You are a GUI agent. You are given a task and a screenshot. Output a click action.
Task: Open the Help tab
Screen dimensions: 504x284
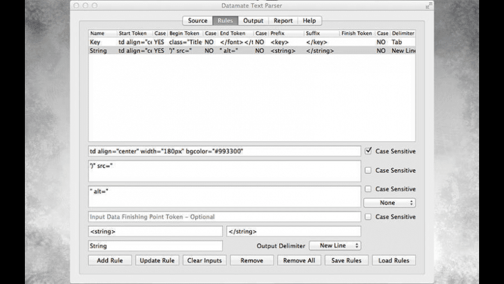[x=309, y=21]
